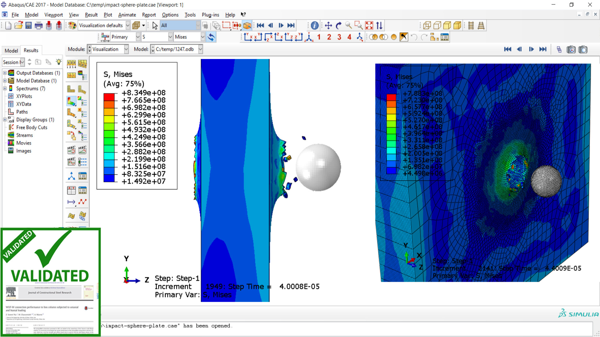600x337 pixels.
Task: Click the Plot symbols on deformed shape icon
Action: [71, 113]
